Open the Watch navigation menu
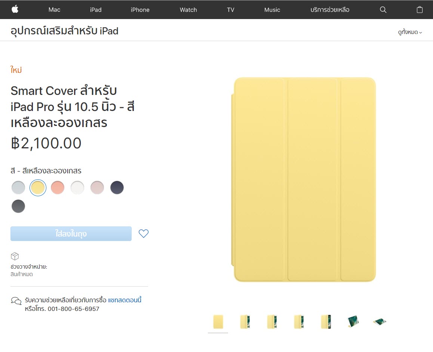Image resolution: width=433 pixels, height=352 pixels. (188, 9)
